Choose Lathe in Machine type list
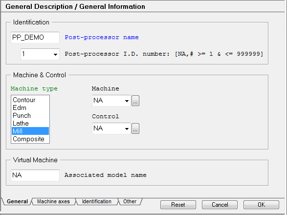This screenshot has height=215, width=287. pyautogui.click(x=30, y=123)
